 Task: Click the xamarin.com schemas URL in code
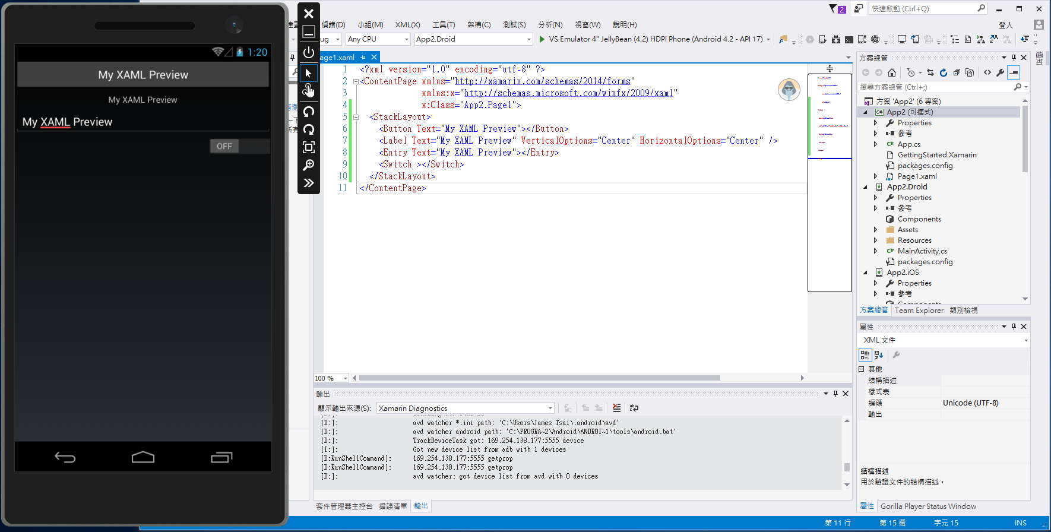click(x=543, y=81)
